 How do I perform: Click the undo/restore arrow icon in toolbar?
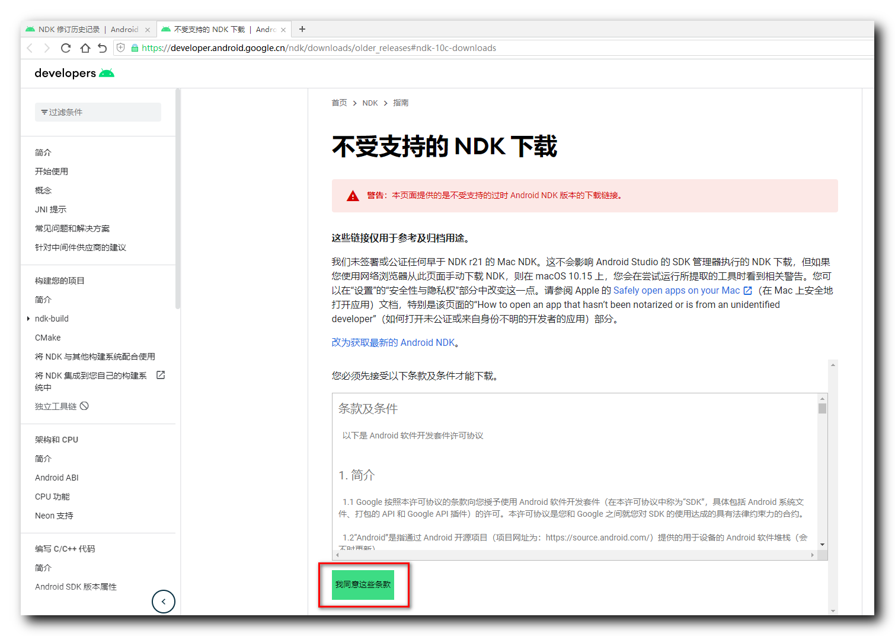[x=103, y=48]
